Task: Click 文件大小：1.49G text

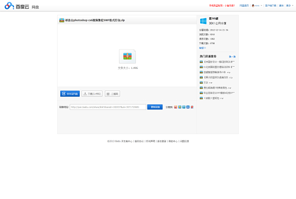Action: 128,68
